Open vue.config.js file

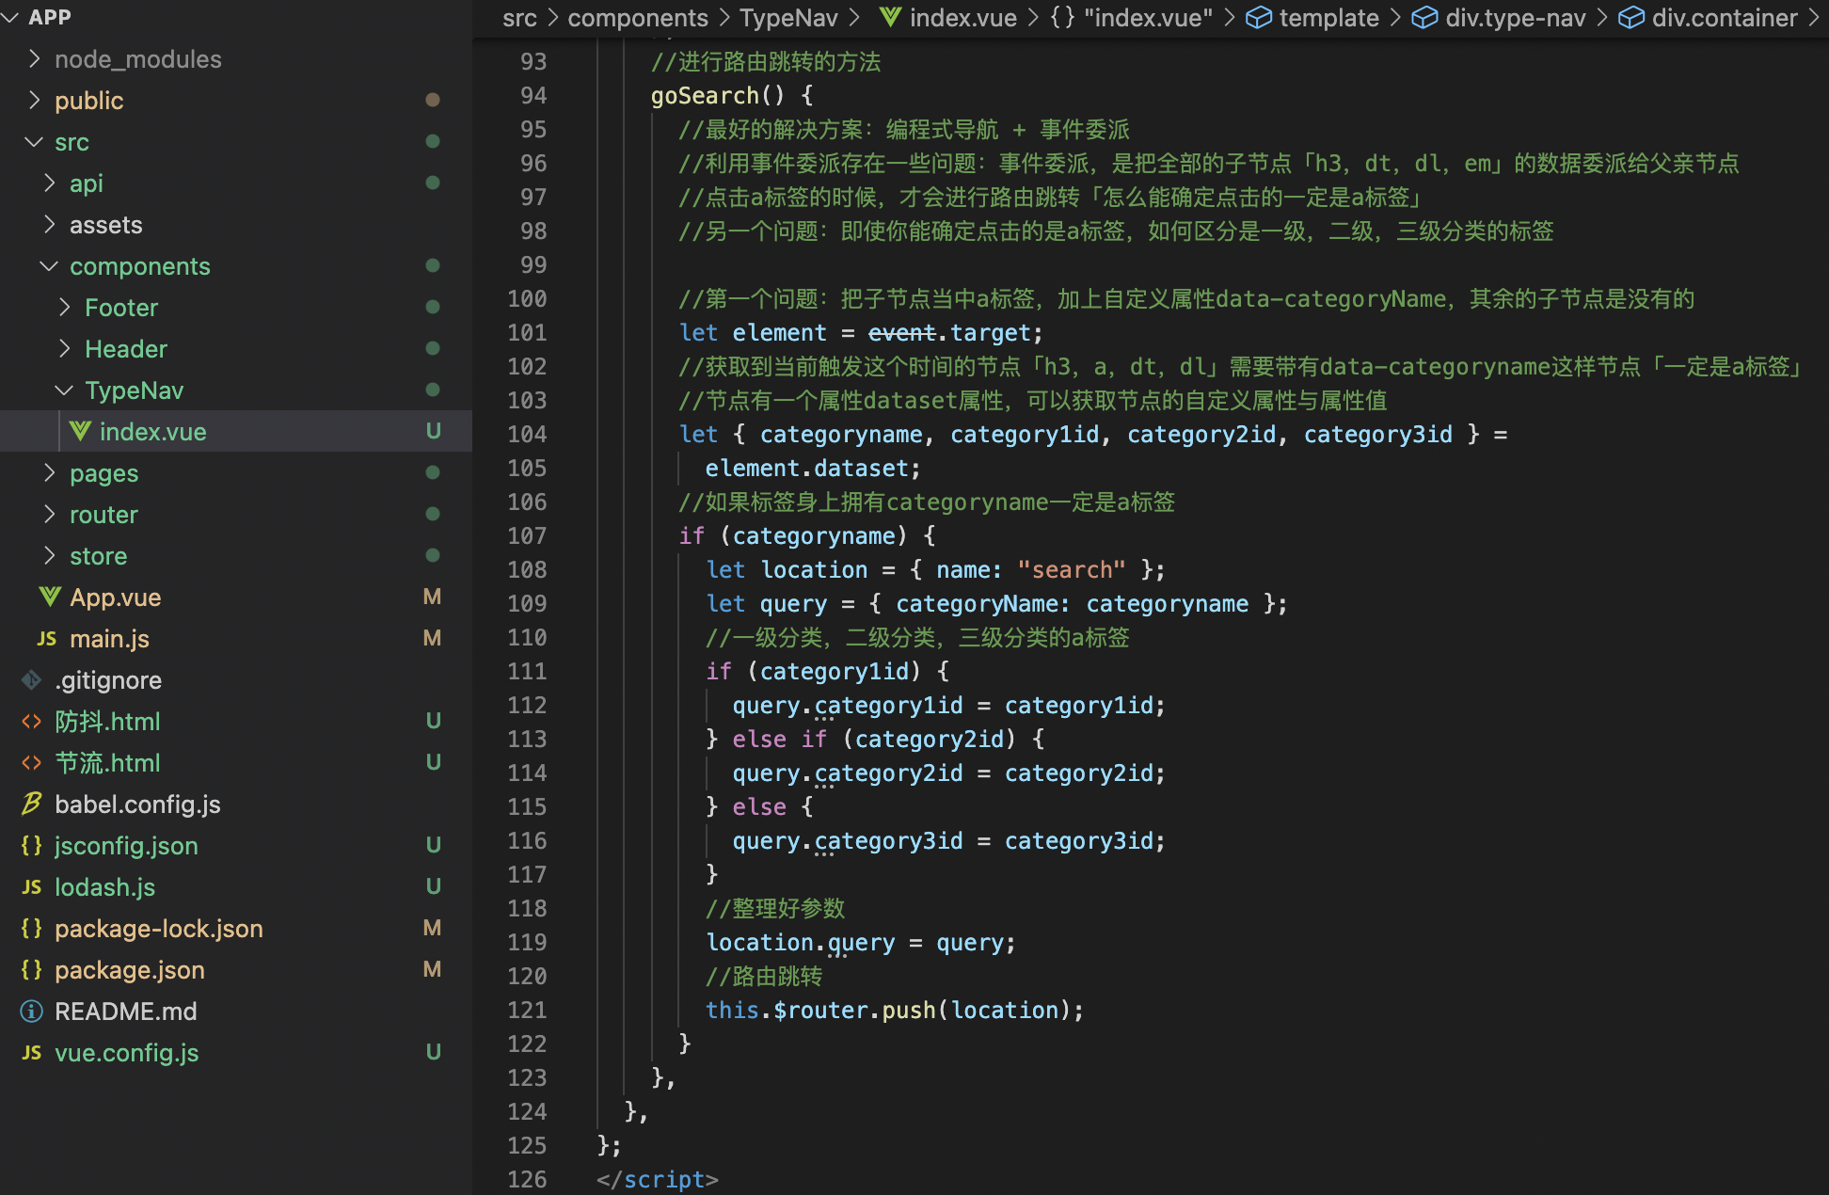point(126,1053)
